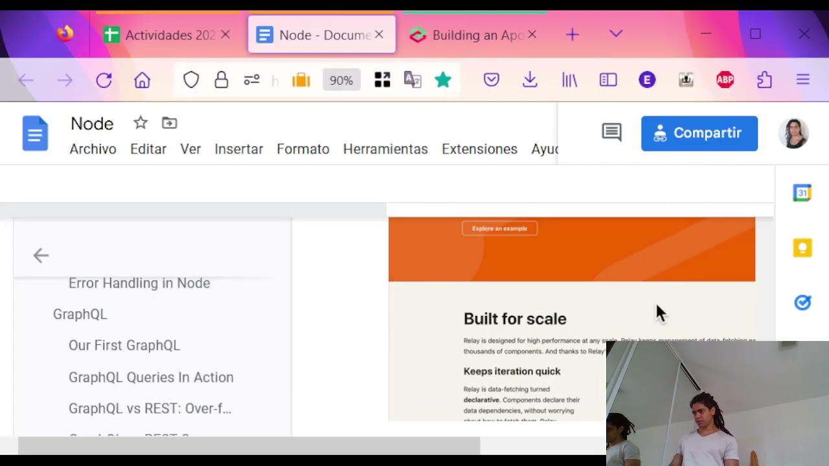
Task: Open the library bookmarks and history icon
Action: [x=569, y=80]
